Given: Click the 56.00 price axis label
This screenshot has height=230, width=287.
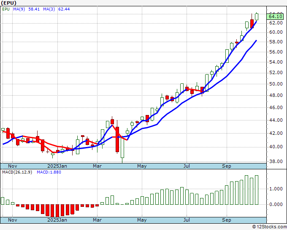Looking at the screenshot, I should click(276, 52).
